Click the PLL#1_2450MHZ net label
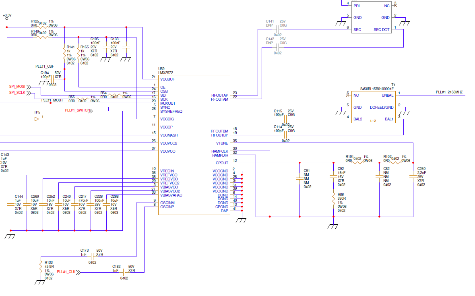Image resolution: width=475 pixels, height=296 pixels. (449, 92)
